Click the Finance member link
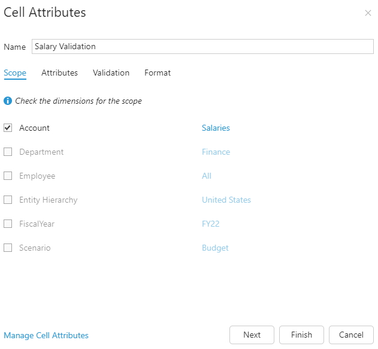 click(216, 152)
